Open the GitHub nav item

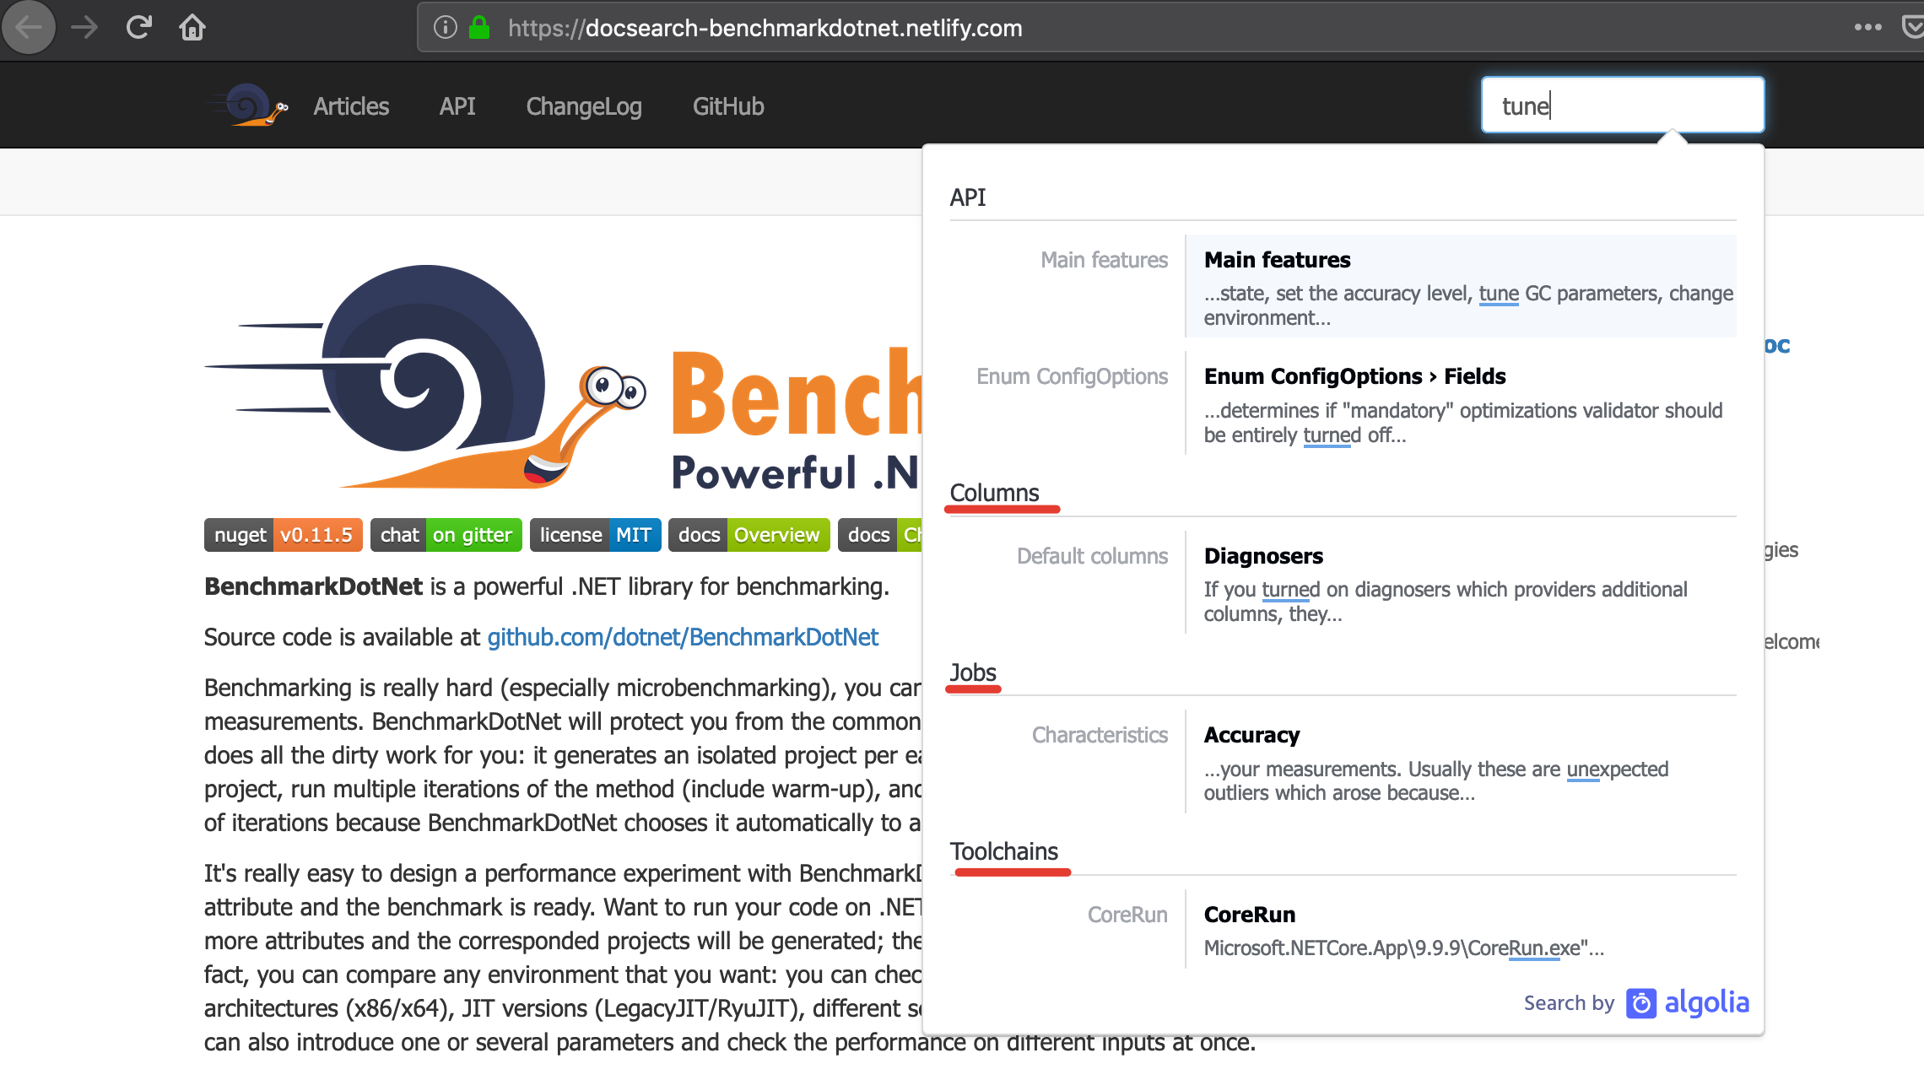tap(728, 106)
